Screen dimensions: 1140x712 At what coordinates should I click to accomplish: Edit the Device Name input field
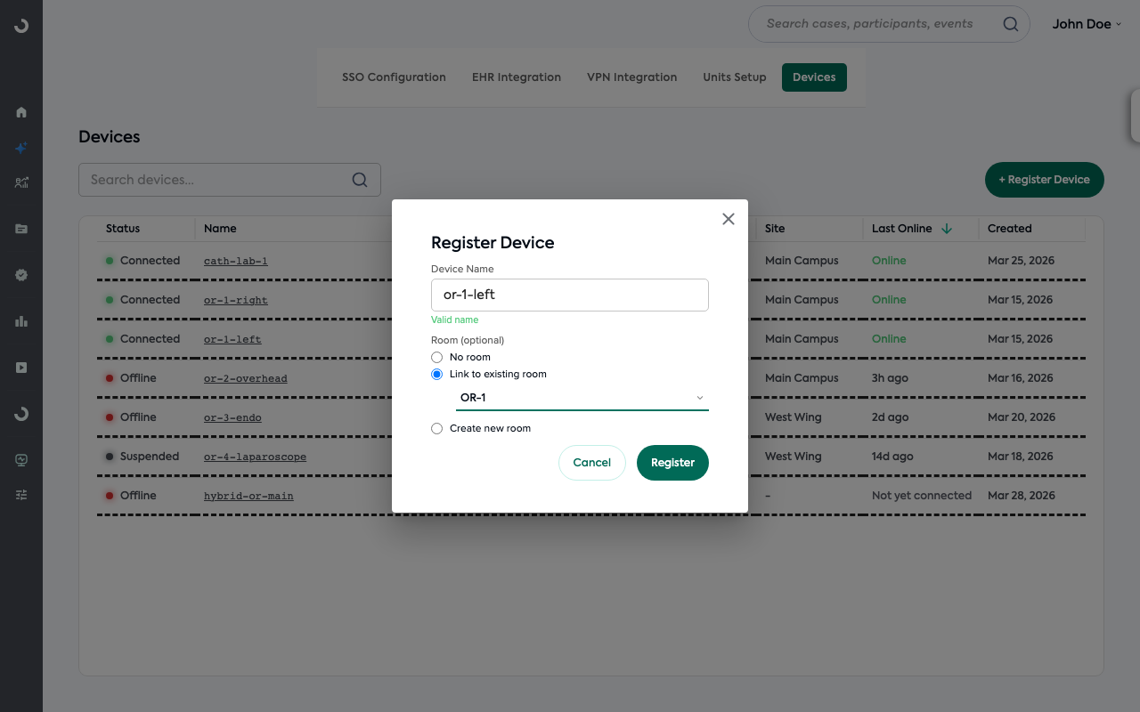click(569, 295)
